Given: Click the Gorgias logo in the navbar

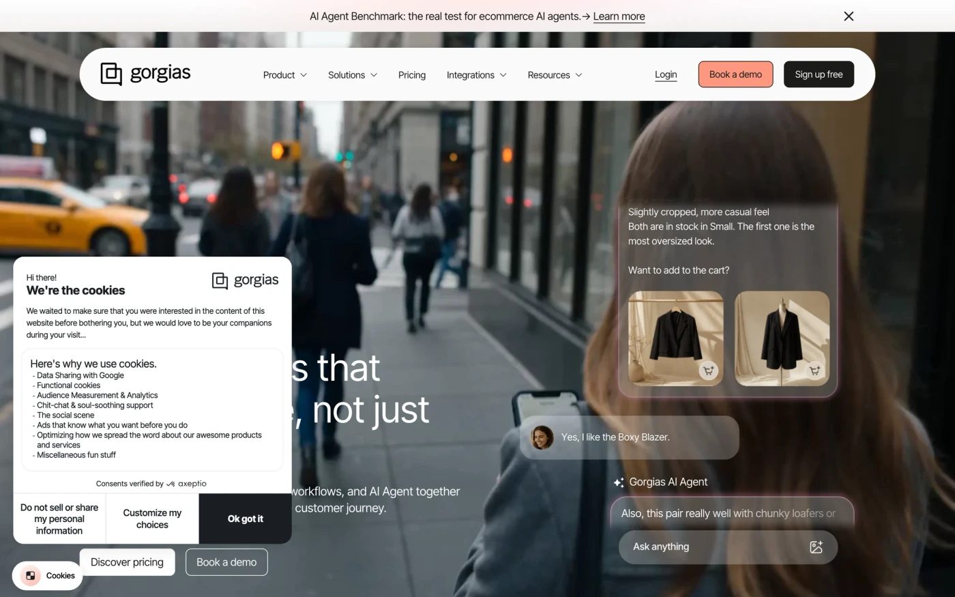Looking at the screenshot, I should pyautogui.click(x=145, y=74).
